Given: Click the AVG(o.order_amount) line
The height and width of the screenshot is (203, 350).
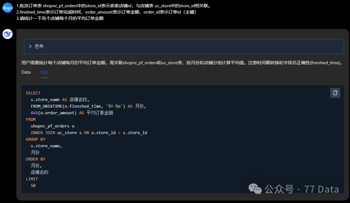Looking at the screenshot, I should [x=72, y=113].
